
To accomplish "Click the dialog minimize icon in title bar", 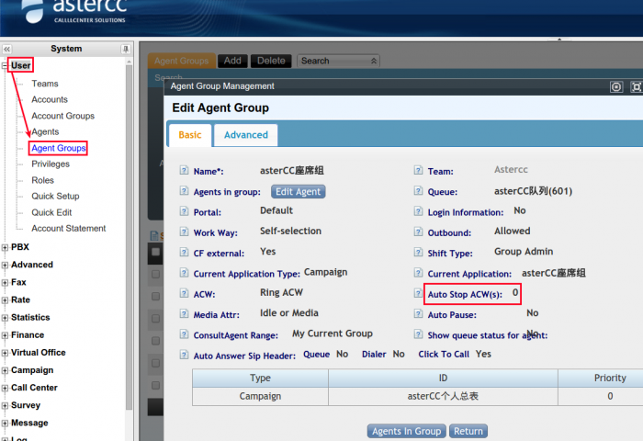I will [x=616, y=86].
